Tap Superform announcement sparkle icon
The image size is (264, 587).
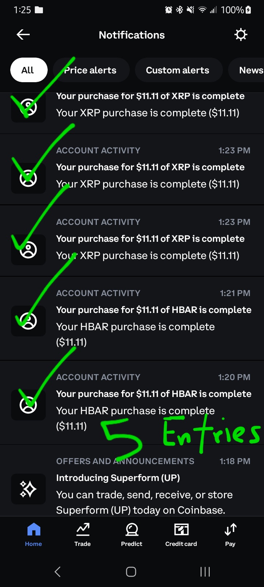click(28, 489)
